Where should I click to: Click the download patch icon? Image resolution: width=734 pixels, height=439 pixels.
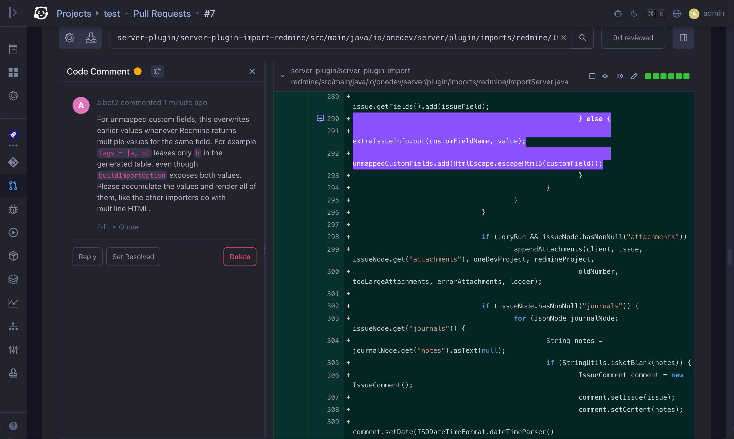[x=91, y=38]
